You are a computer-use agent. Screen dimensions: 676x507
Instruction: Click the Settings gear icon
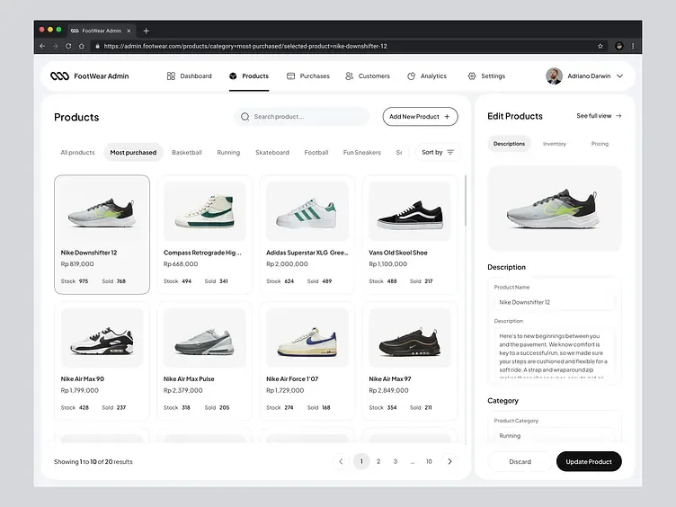[x=472, y=76]
